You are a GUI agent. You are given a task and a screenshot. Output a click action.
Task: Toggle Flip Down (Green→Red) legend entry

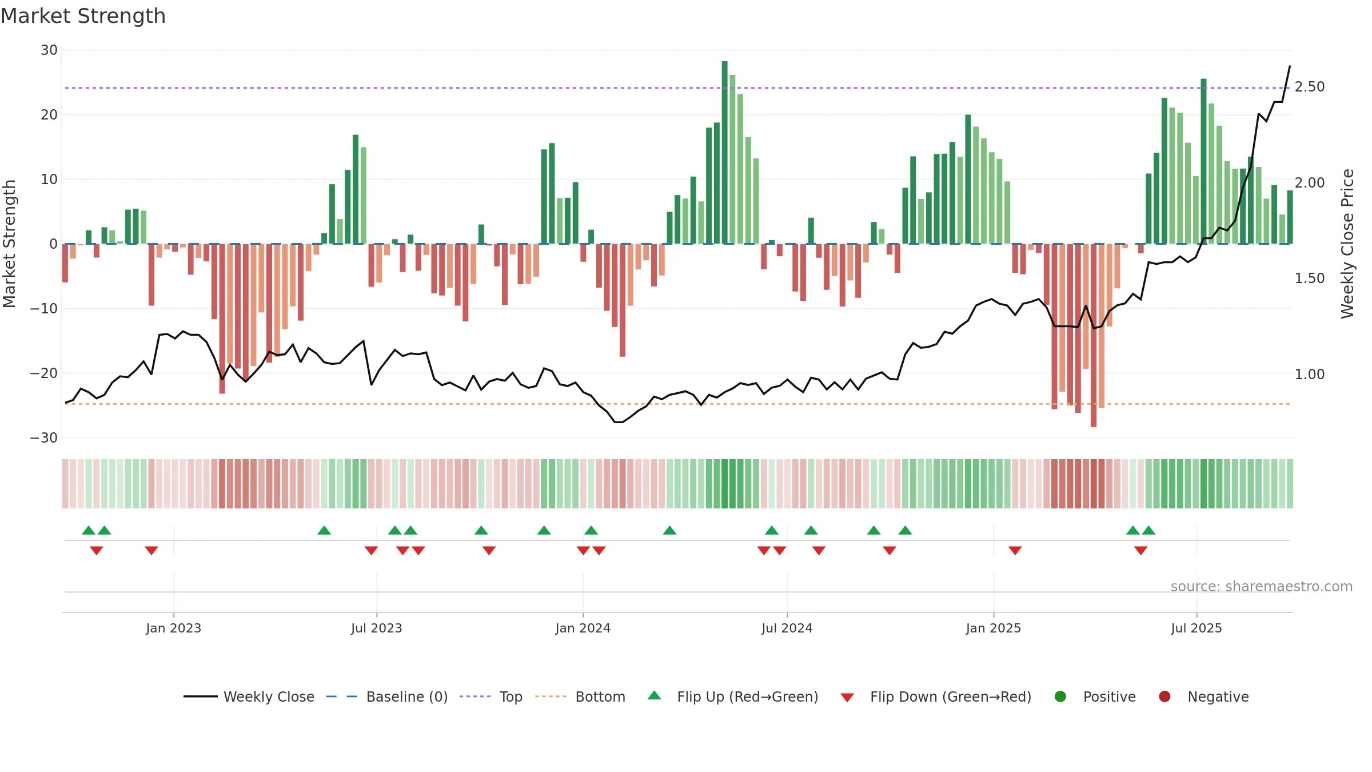(936, 697)
